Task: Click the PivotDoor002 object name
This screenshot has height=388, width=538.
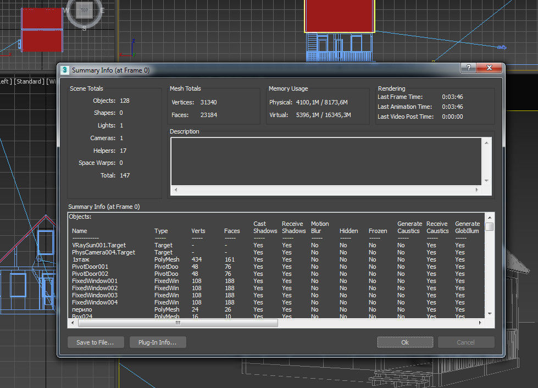Action: point(90,274)
